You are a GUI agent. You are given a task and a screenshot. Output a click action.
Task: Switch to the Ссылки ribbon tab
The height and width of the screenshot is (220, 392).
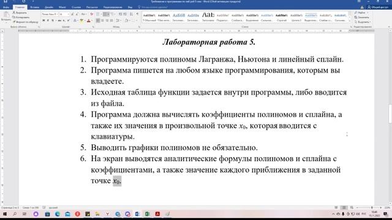76,7
